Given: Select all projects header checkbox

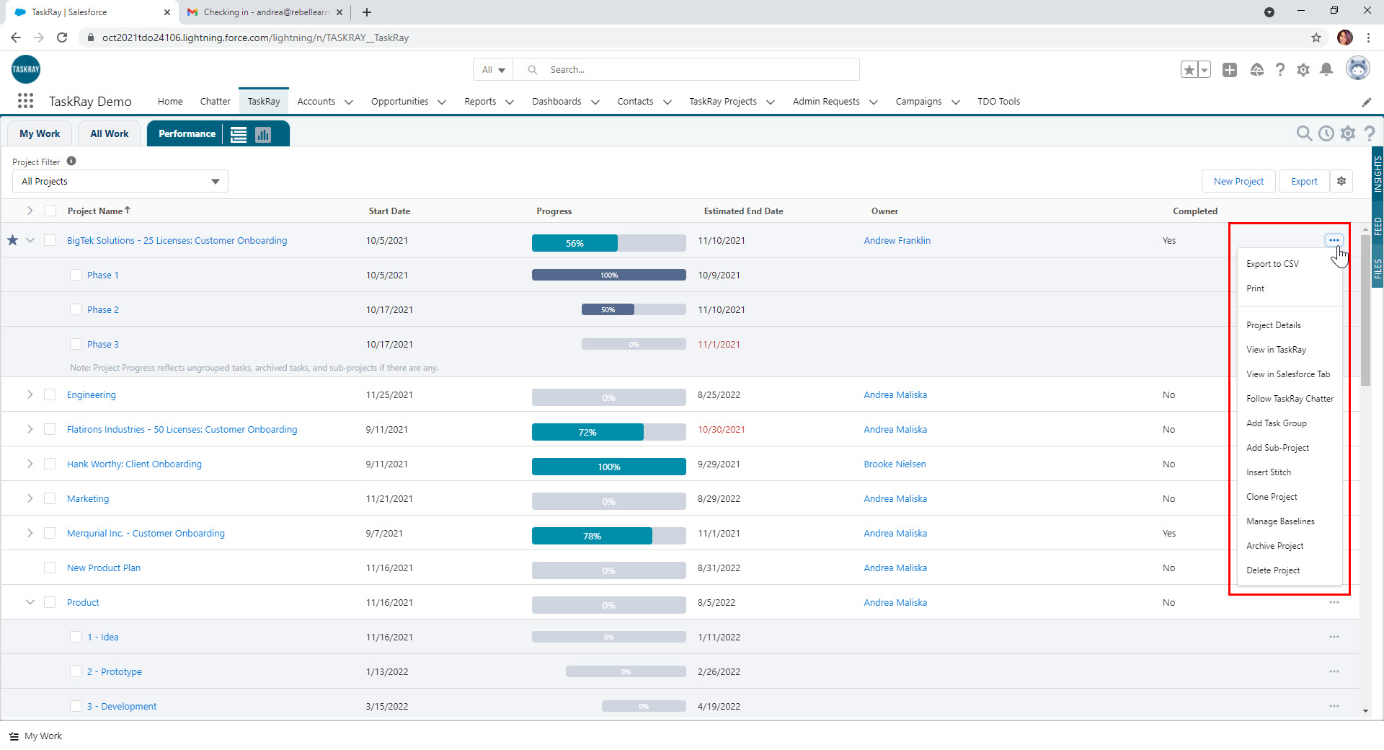Looking at the screenshot, I should pyautogui.click(x=50, y=211).
